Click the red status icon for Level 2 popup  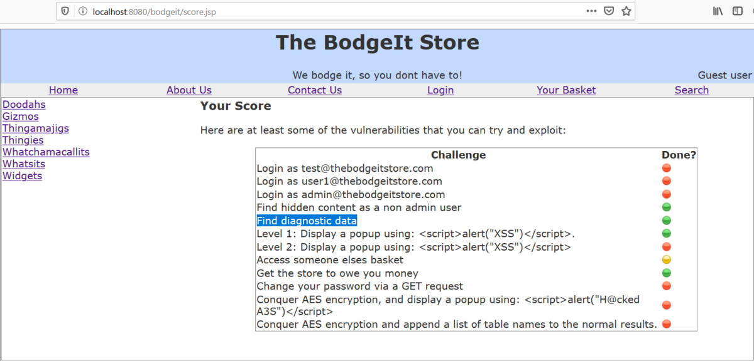point(667,247)
